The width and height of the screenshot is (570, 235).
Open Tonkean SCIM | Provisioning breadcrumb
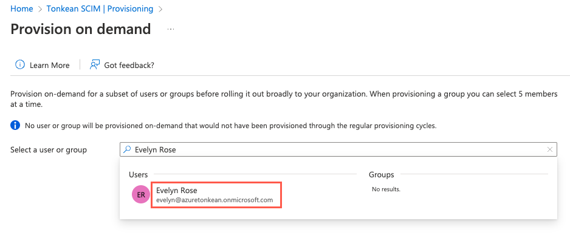point(100,9)
